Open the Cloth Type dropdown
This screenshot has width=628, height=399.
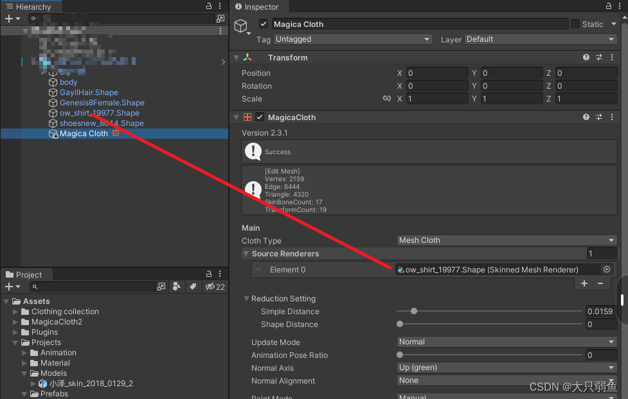coord(507,240)
